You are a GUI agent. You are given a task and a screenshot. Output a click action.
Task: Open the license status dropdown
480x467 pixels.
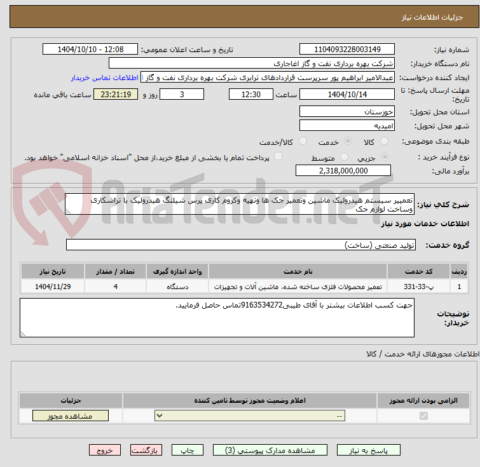pyautogui.click(x=250, y=416)
